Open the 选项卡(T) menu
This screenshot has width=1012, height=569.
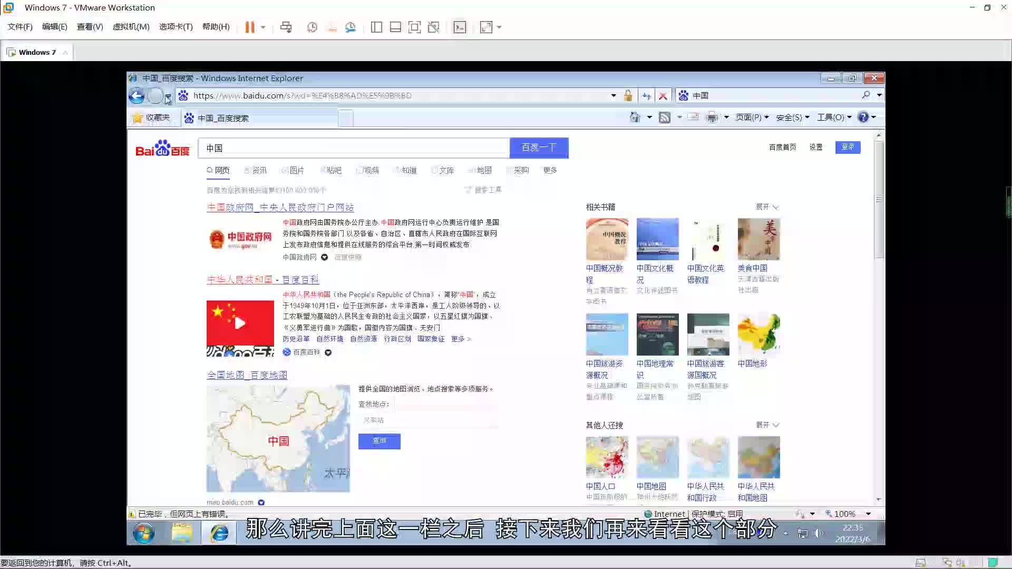tap(176, 27)
